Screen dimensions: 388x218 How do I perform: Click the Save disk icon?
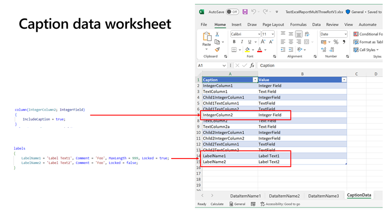(x=245, y=12)
